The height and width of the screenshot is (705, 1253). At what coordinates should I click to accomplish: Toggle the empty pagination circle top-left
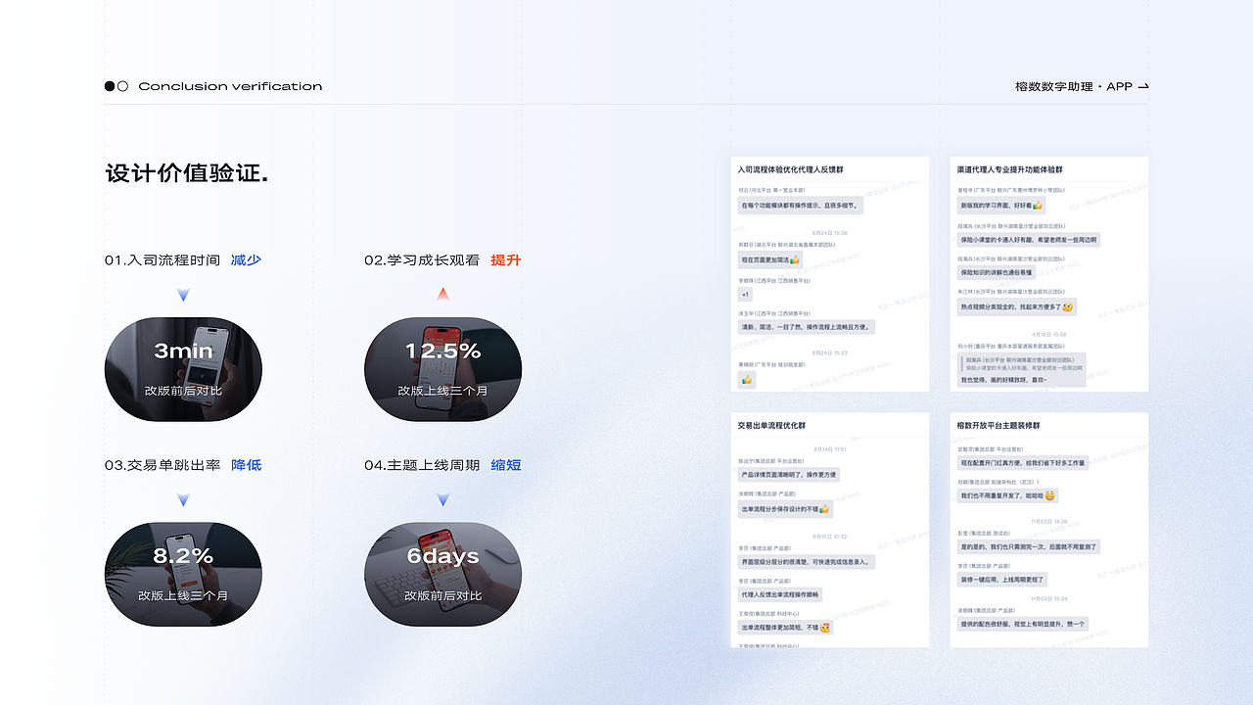(x=123, y=86)
